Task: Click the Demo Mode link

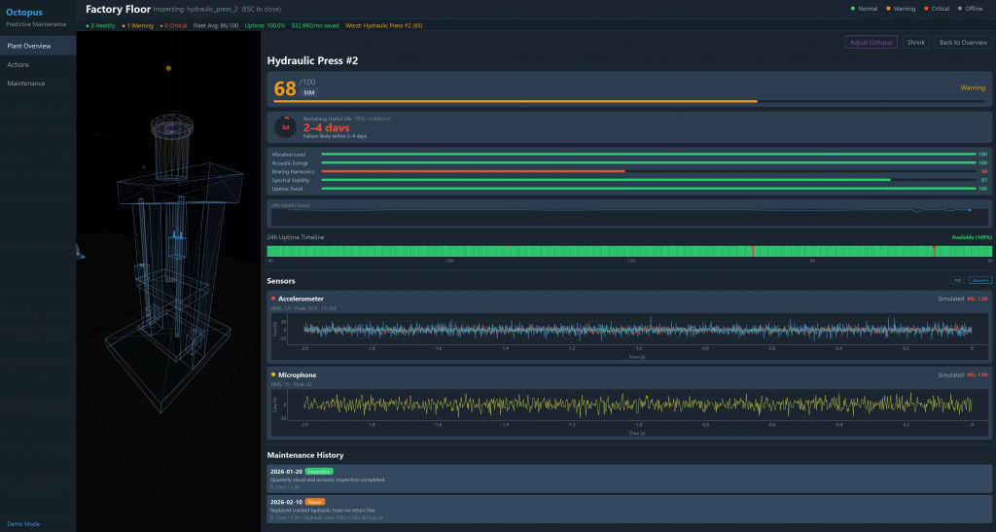Action: 23,523
